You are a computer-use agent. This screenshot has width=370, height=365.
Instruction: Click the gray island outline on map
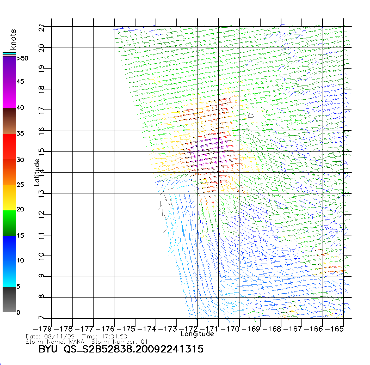click(251, 116)
